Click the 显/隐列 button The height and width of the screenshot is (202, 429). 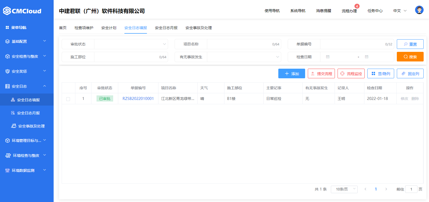[x=381, y=73]
